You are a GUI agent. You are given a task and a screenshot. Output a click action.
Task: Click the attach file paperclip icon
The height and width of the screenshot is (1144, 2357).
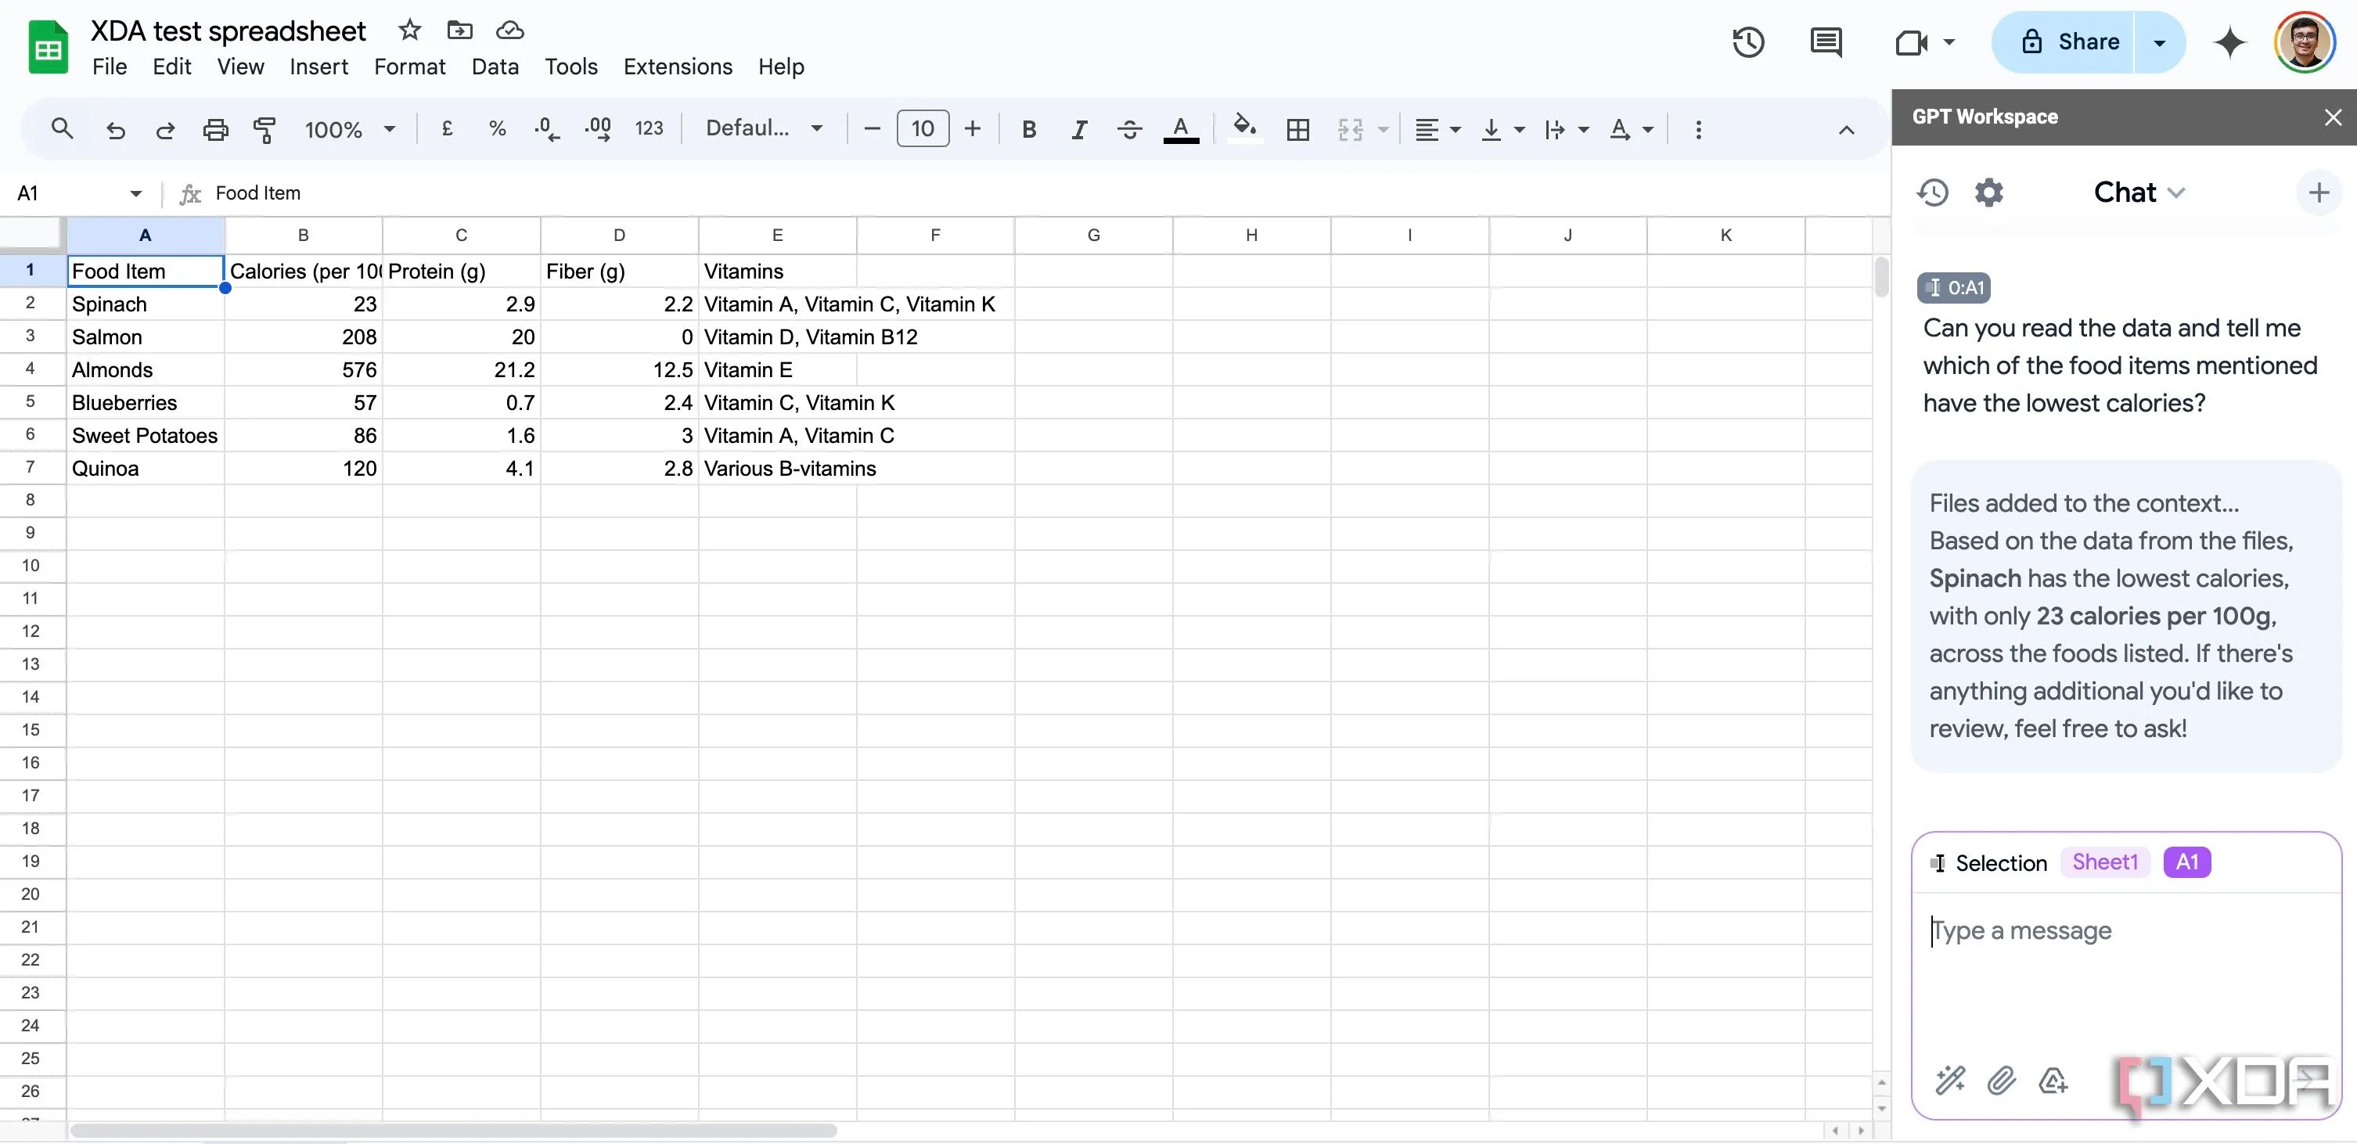point(2001,1081)
